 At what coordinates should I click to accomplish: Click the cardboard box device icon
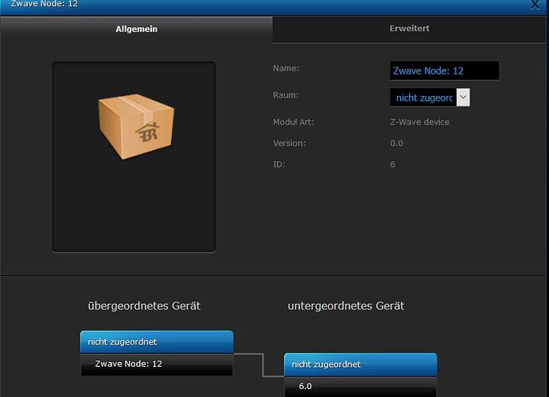pos(134,125)
